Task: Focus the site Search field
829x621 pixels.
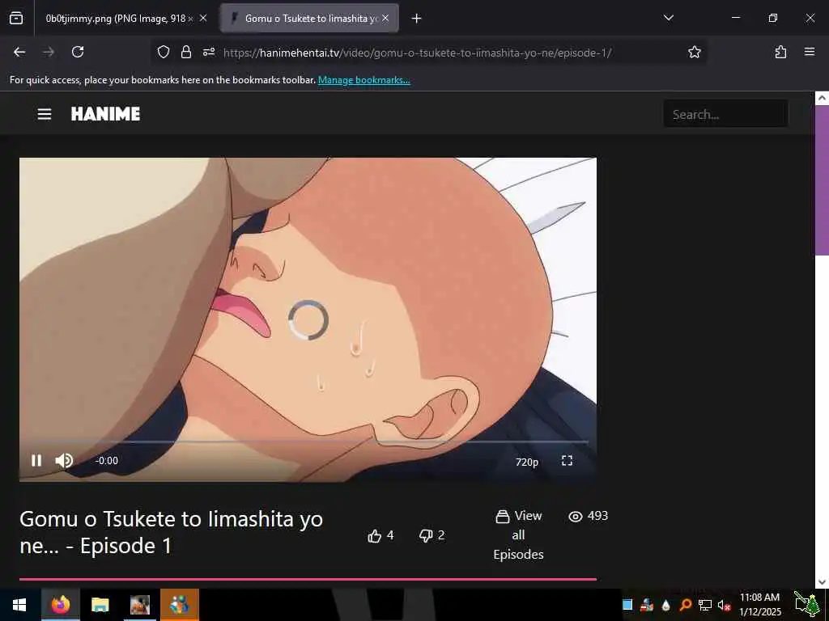Action: tap(725, 114)
